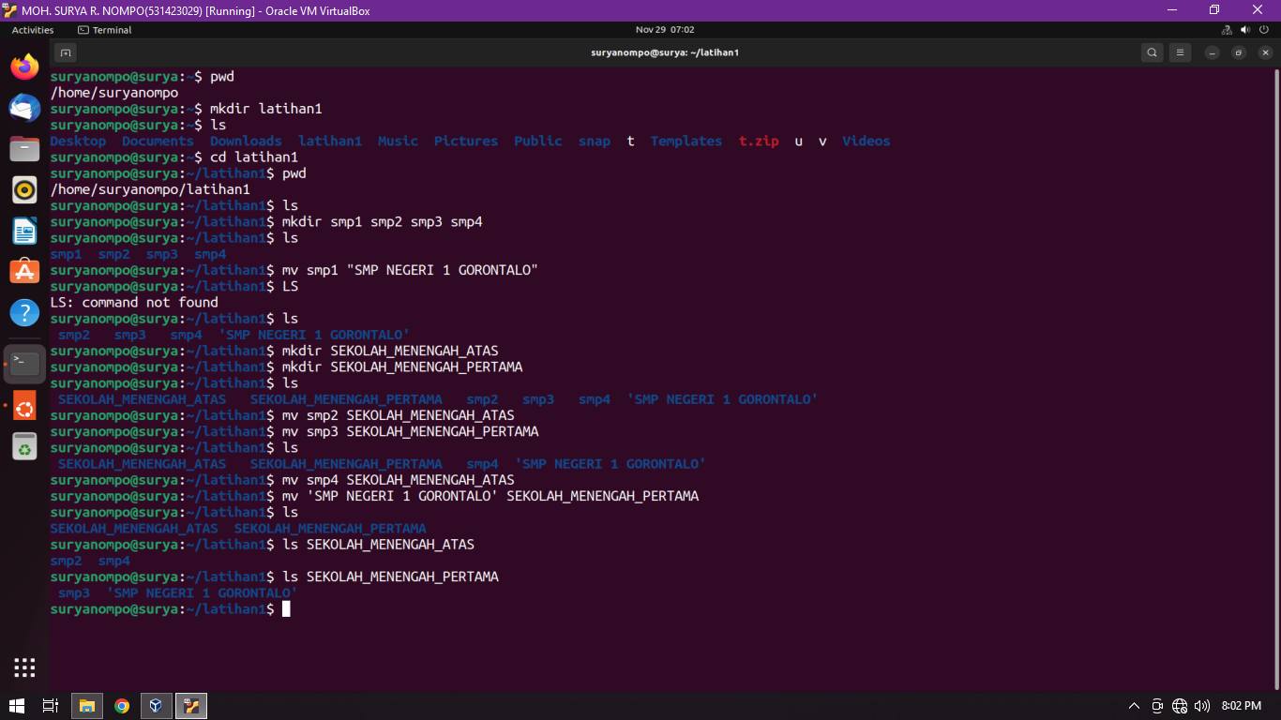Screen dimensions: 1281x720
Task: Click the terminal title suryanompo@surya: ~/latihan1
Action: click(x=665, y=52)
